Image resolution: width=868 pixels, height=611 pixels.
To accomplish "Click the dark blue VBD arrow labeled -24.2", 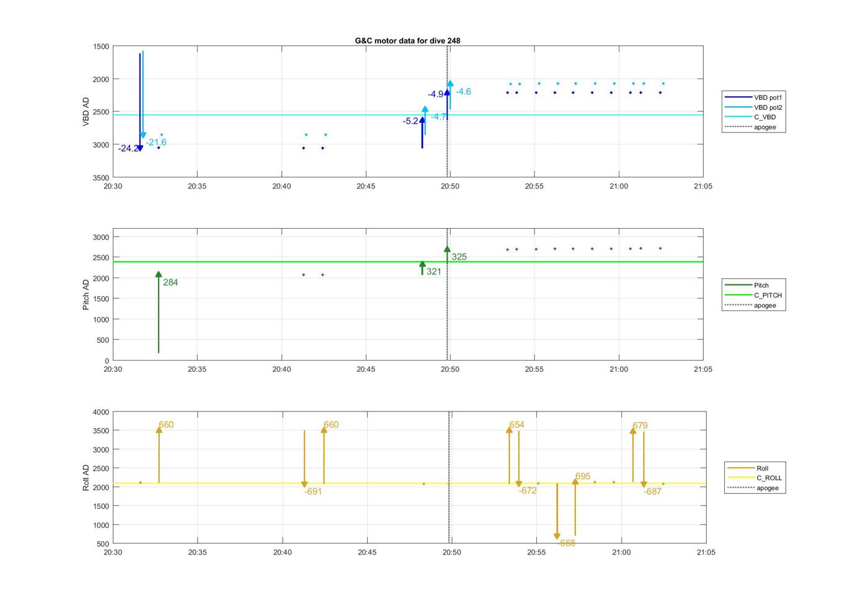I will [x=140, y=102].
